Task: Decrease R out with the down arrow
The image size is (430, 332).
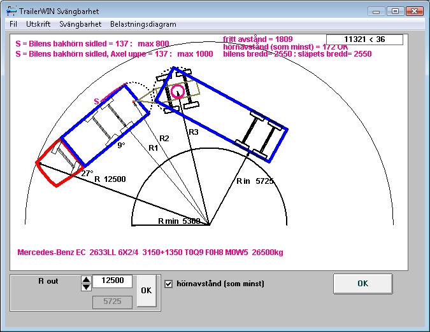Action: tap(87, 287)
